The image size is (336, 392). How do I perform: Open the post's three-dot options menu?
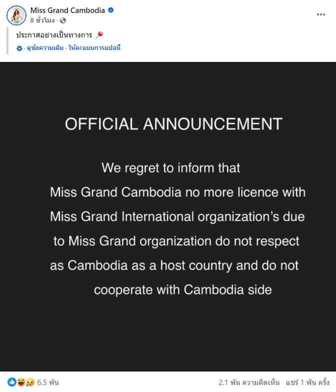[321, 14]
